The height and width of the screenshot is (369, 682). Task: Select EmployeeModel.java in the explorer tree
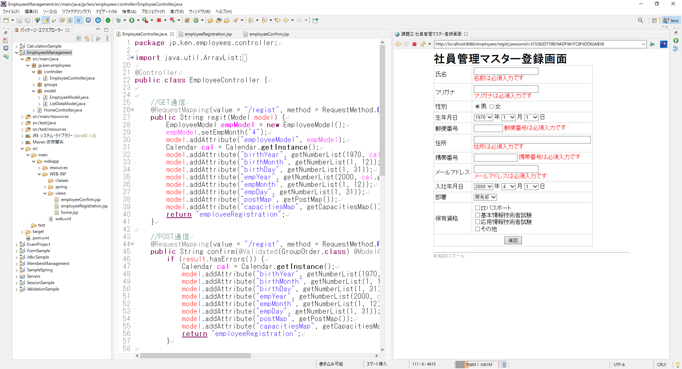[69, 97]
